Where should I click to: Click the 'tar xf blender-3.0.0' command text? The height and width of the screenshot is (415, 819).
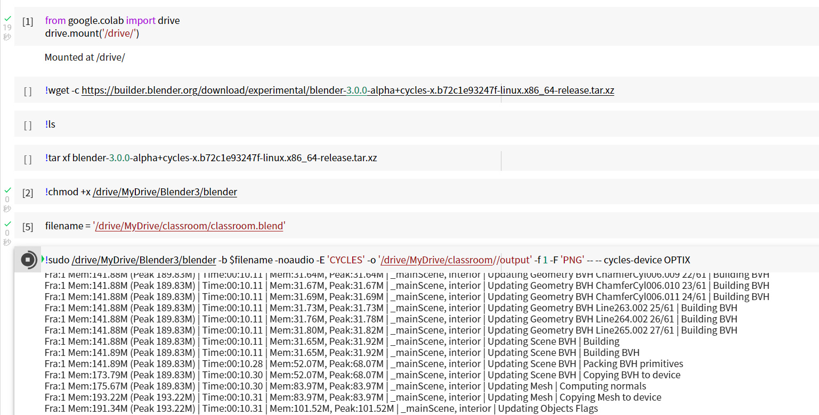pyautogui.click(x=212, y=158)
